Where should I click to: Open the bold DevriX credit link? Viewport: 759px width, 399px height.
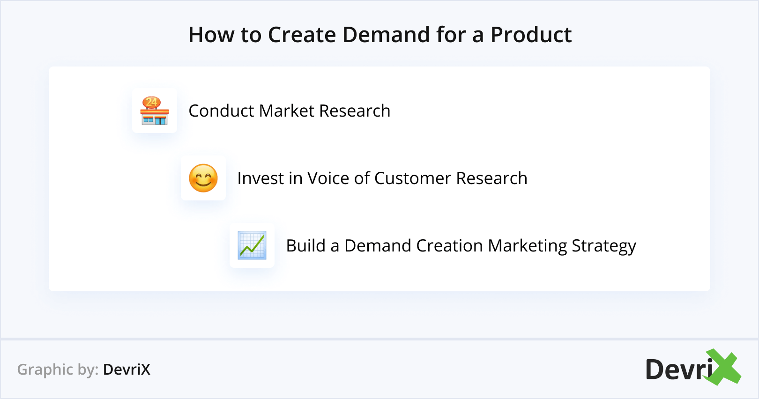126,369
